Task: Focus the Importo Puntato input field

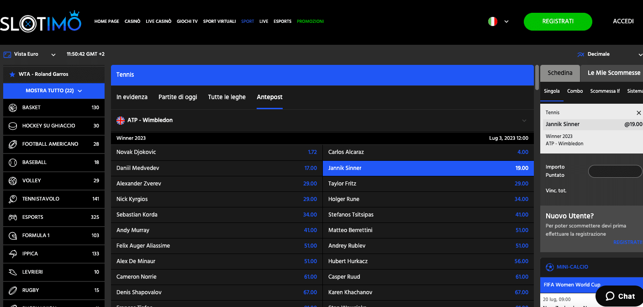Action: click(x=615, y=171)
